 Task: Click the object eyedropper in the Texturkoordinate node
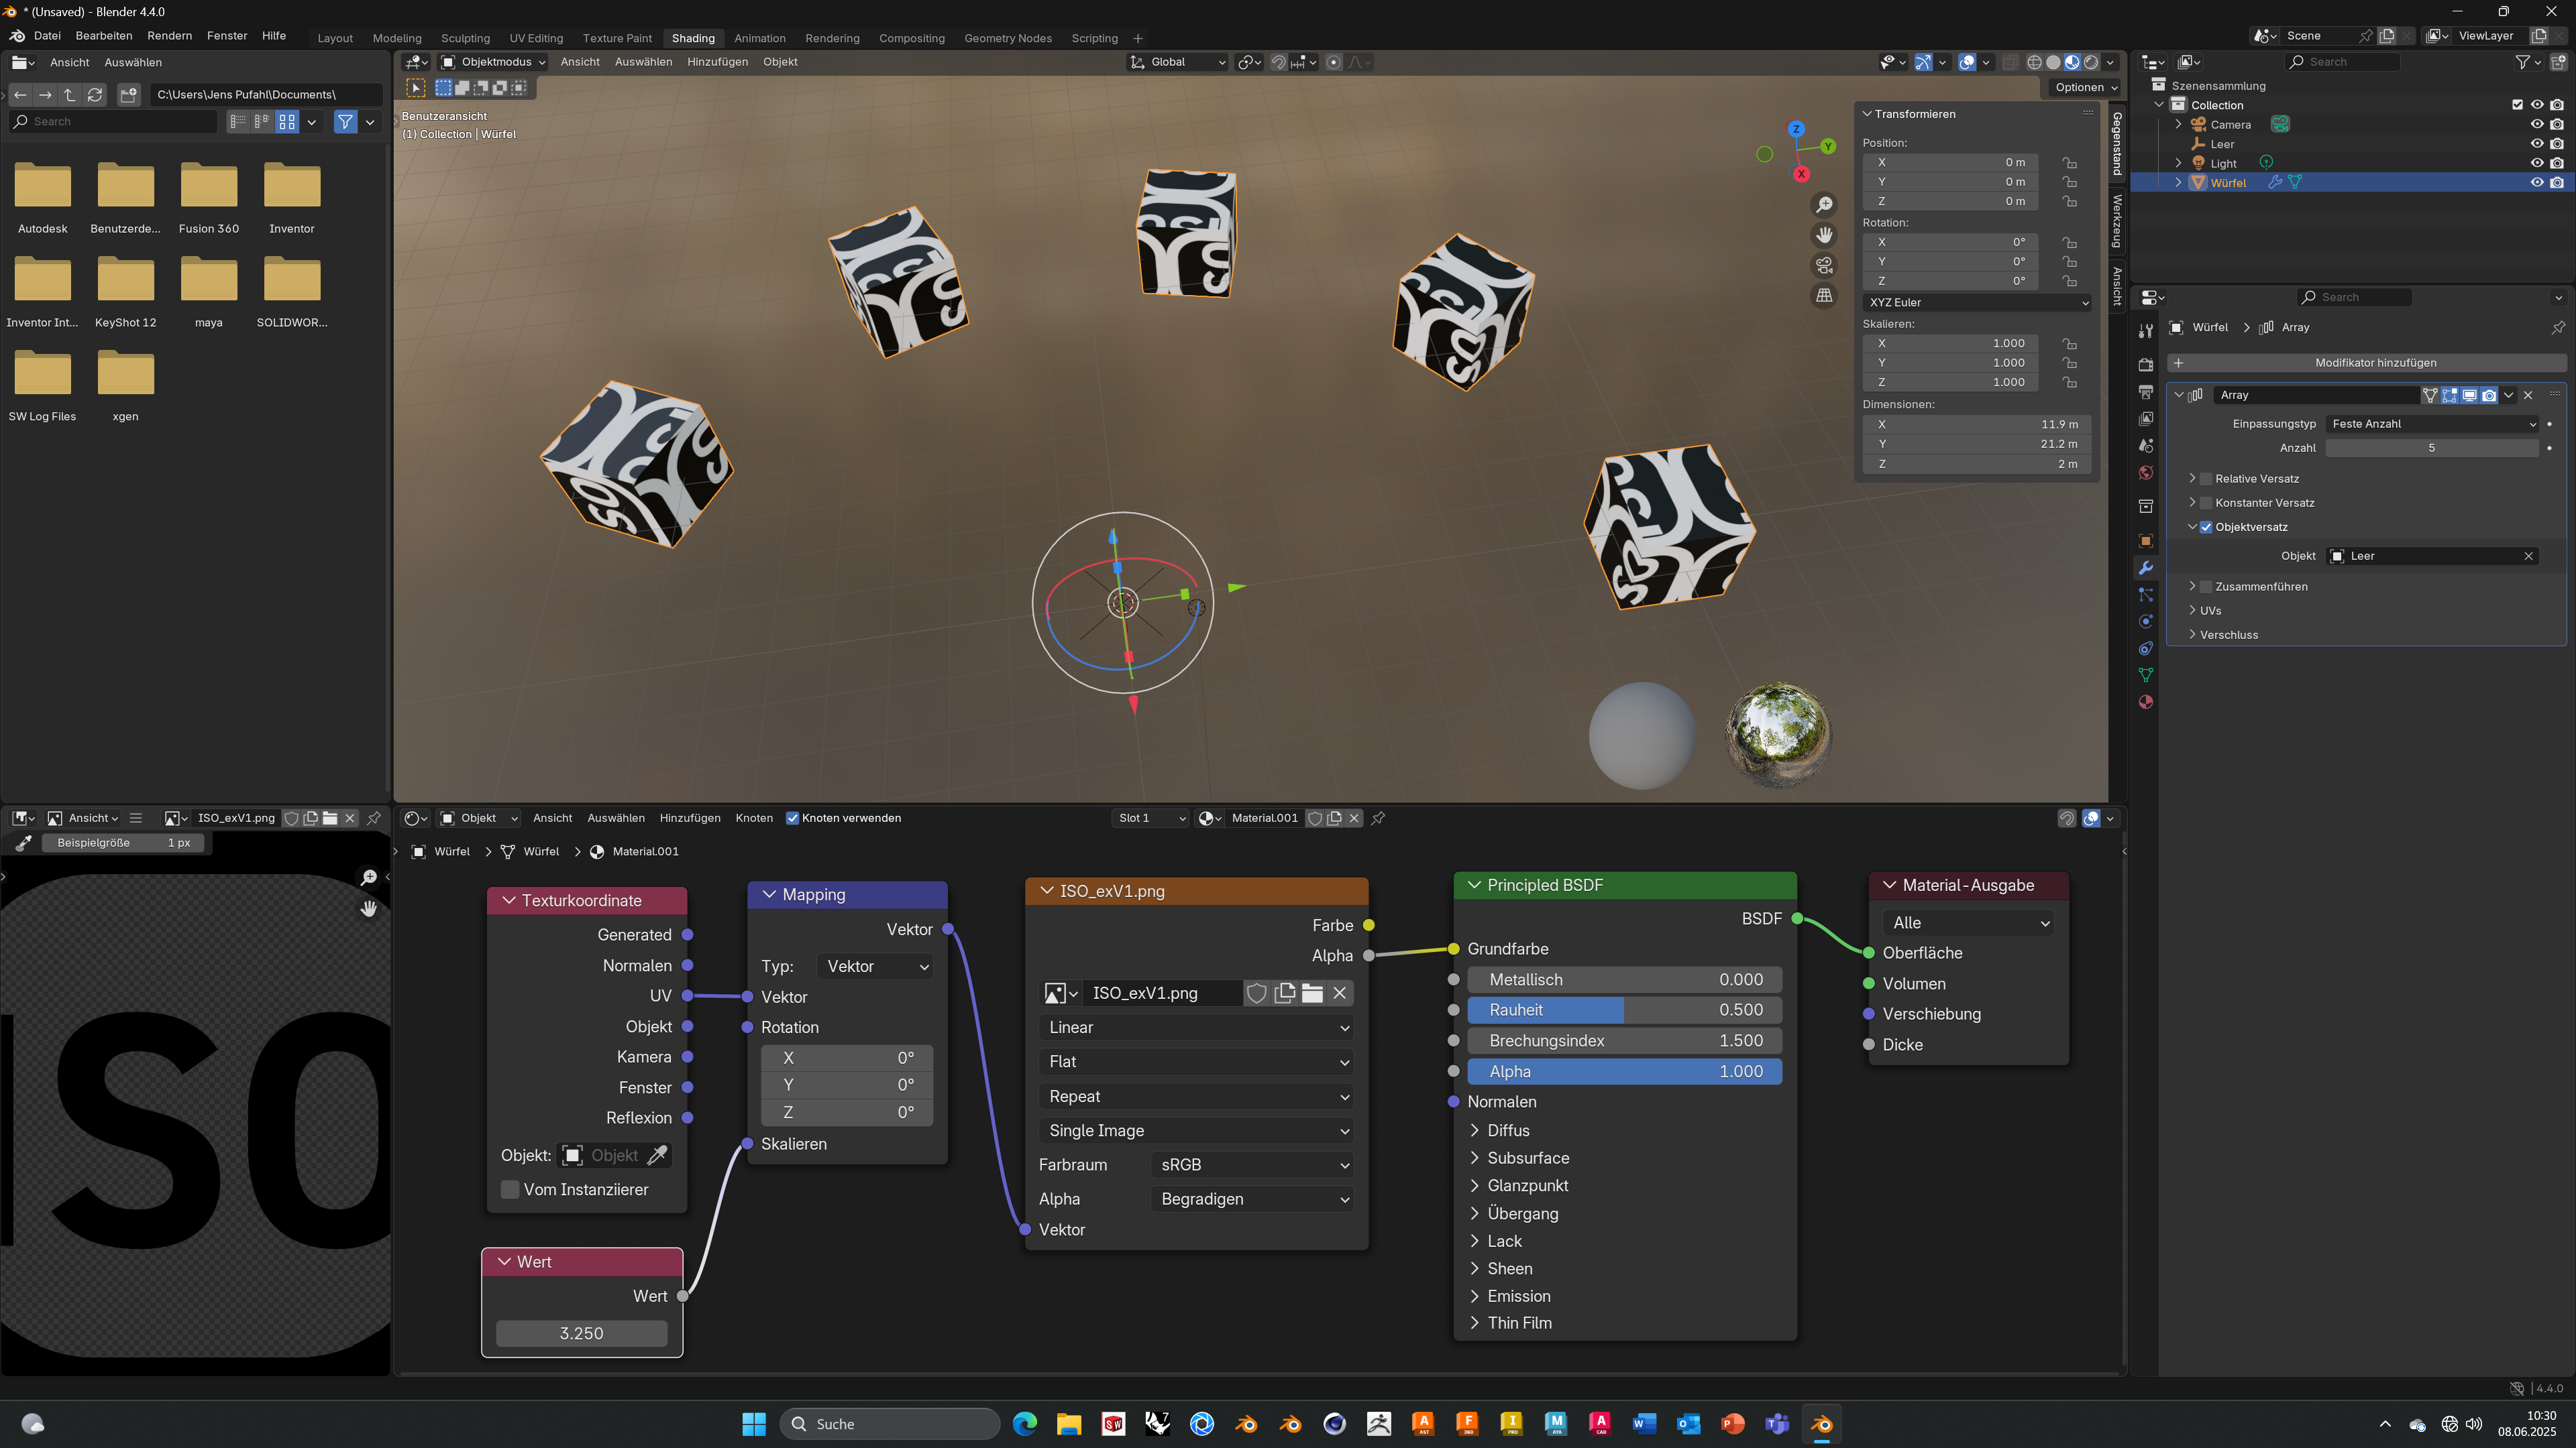[657, 1155]
